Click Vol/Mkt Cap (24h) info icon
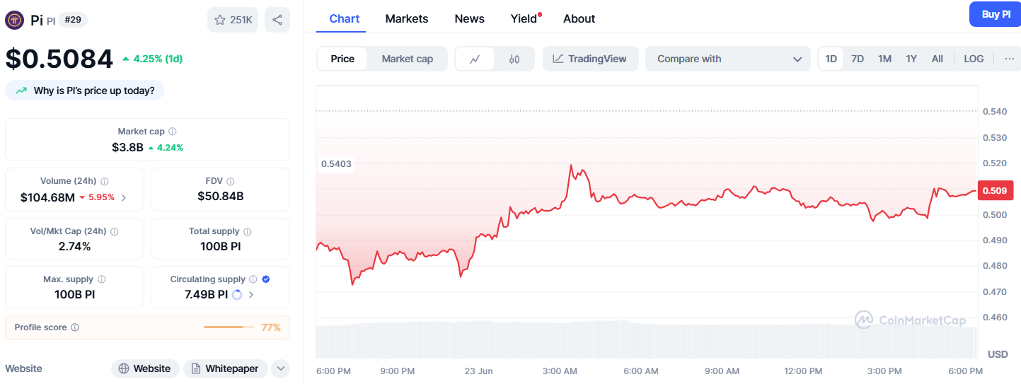1021x384 pixels. coord(115,231)
